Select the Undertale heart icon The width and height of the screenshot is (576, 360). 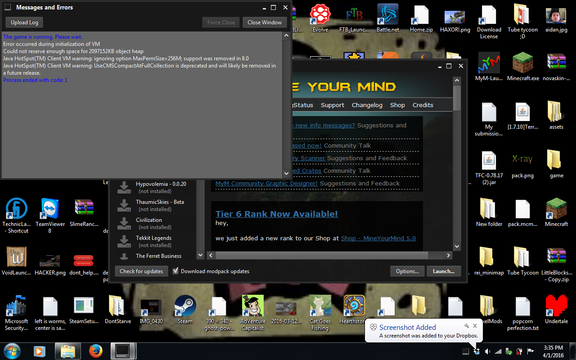point(556,310)
